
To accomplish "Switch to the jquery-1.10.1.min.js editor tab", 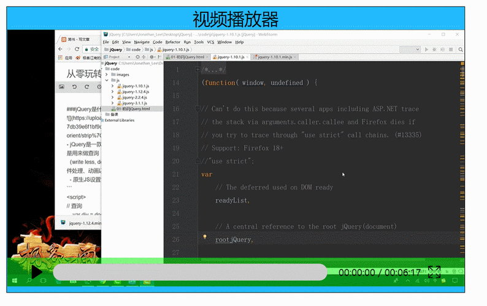I will [x=275, y=57].
